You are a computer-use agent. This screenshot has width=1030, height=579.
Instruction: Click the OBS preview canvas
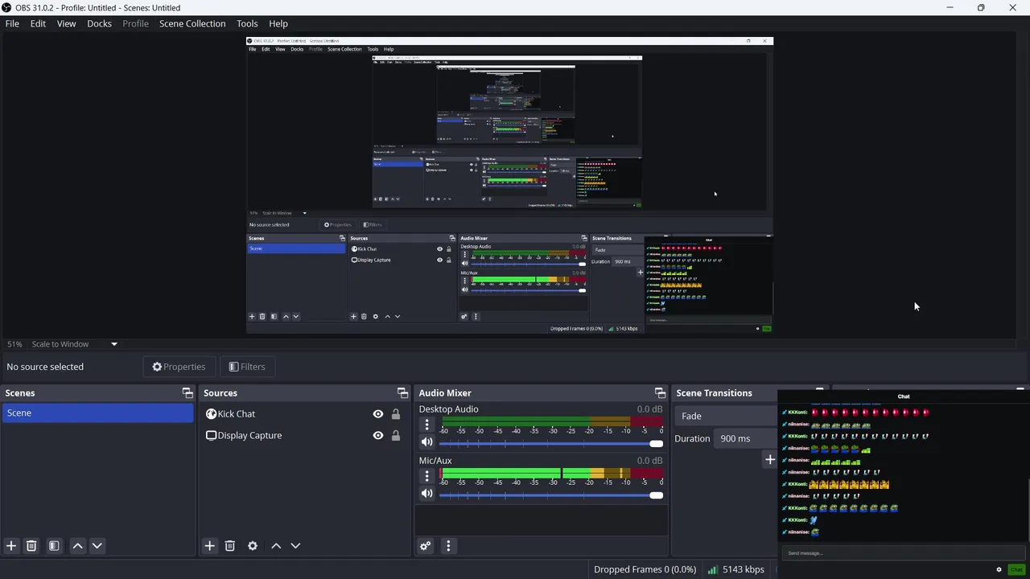509,184
